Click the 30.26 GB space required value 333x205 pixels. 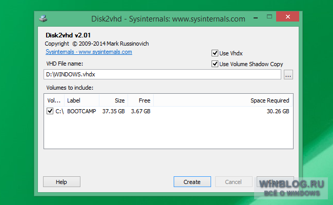click(x=278, y=111)
